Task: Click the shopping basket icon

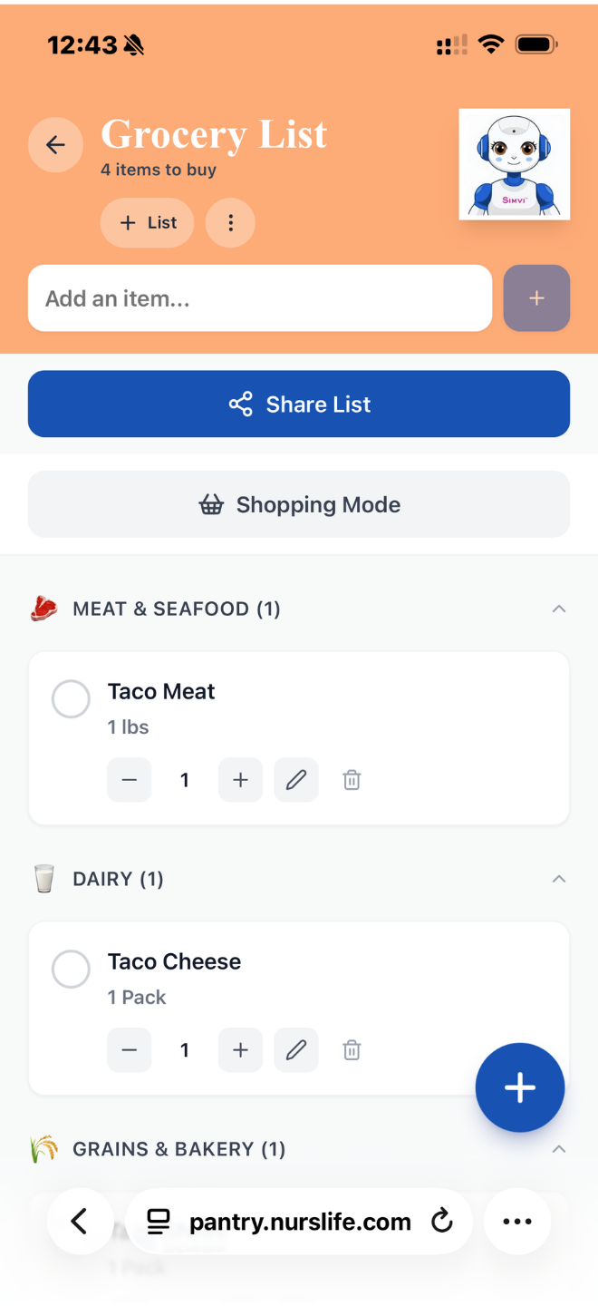Action: point(212,504)
